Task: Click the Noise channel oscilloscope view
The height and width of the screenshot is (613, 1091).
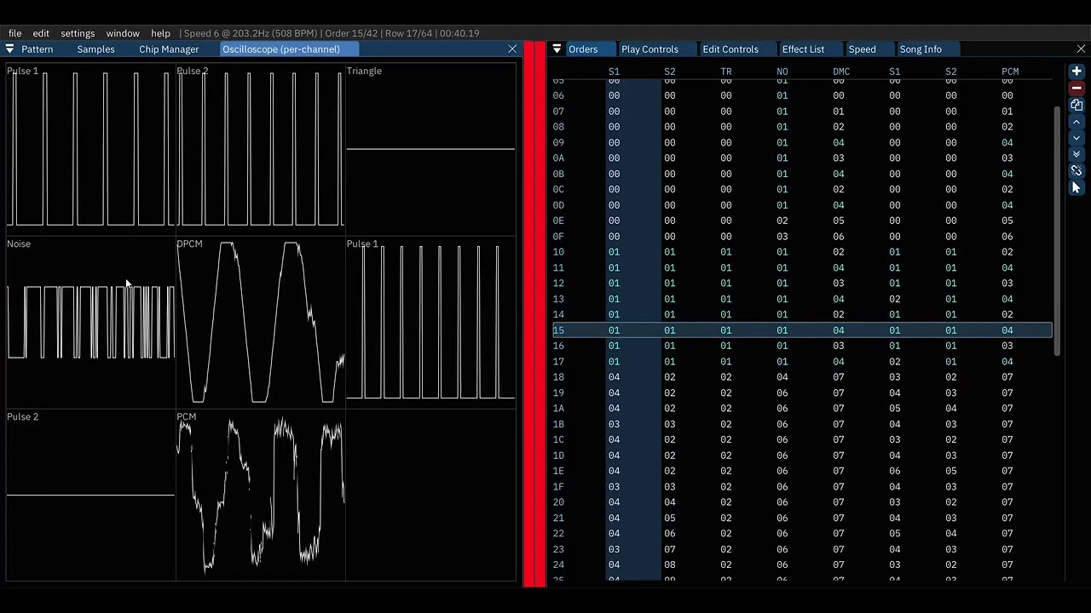Action: 90,323
